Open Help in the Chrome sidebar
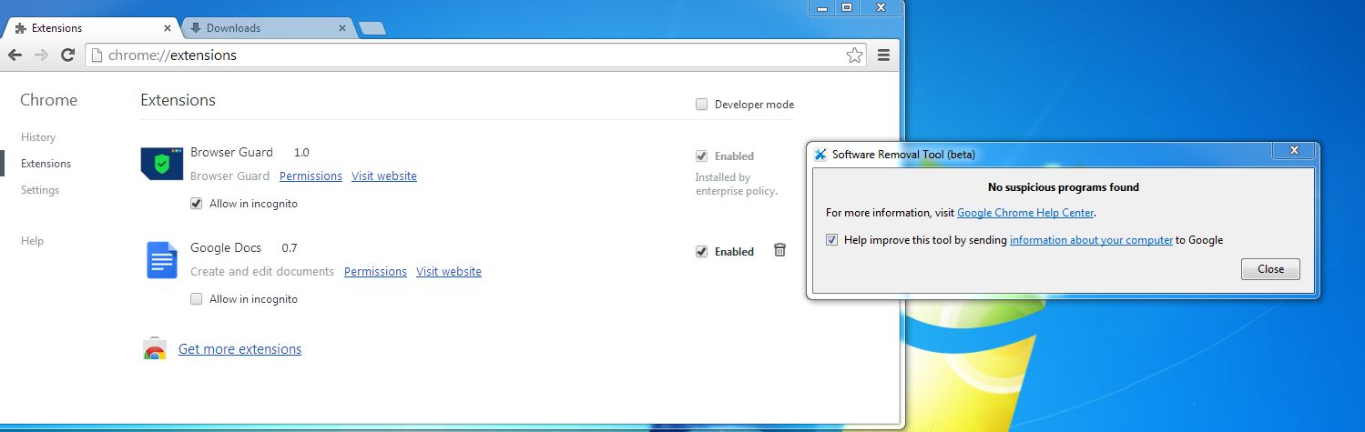The height and width of the screenshot is (432, 1365). tap(32, 241)
